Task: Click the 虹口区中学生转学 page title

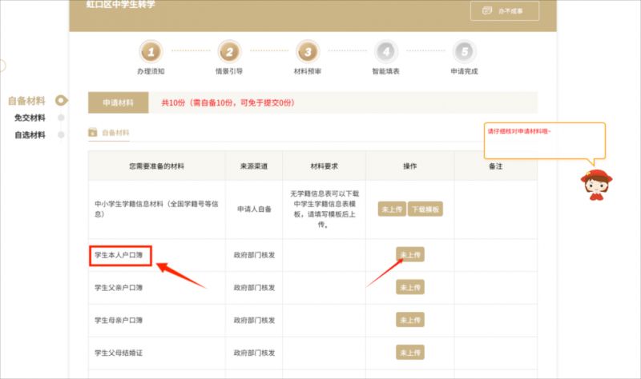Action: (x=121, y=5)
